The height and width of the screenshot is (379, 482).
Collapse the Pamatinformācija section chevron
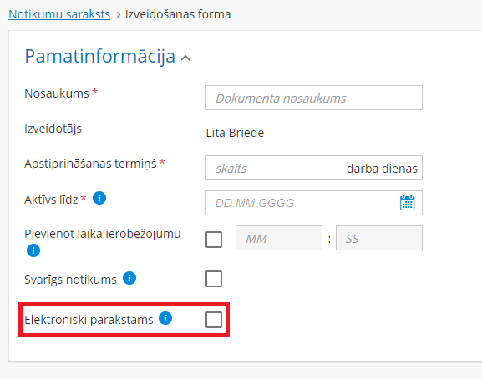click(185, 58)
